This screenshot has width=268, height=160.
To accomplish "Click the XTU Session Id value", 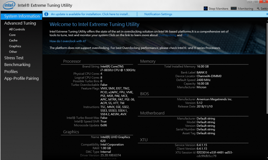I will click(215, 154).
